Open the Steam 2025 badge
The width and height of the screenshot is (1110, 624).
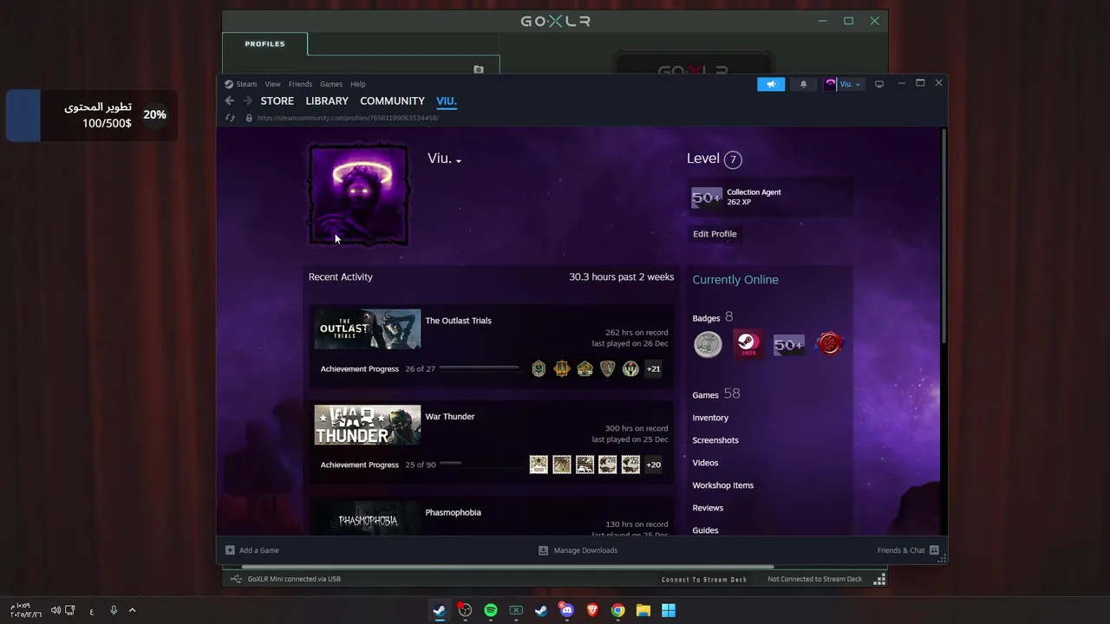[748, 344]
